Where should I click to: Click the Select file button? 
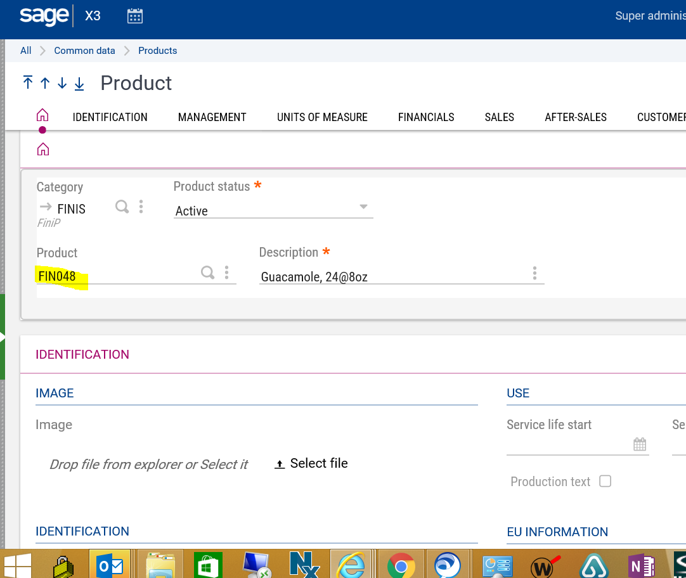311,463
